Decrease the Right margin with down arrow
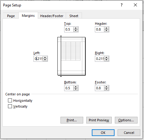Viewport: 144px width, 140px height. (x=106, y=60)
